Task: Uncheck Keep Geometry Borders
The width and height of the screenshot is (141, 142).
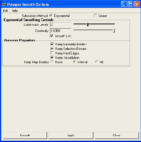Action: click(x=52, y=44)
